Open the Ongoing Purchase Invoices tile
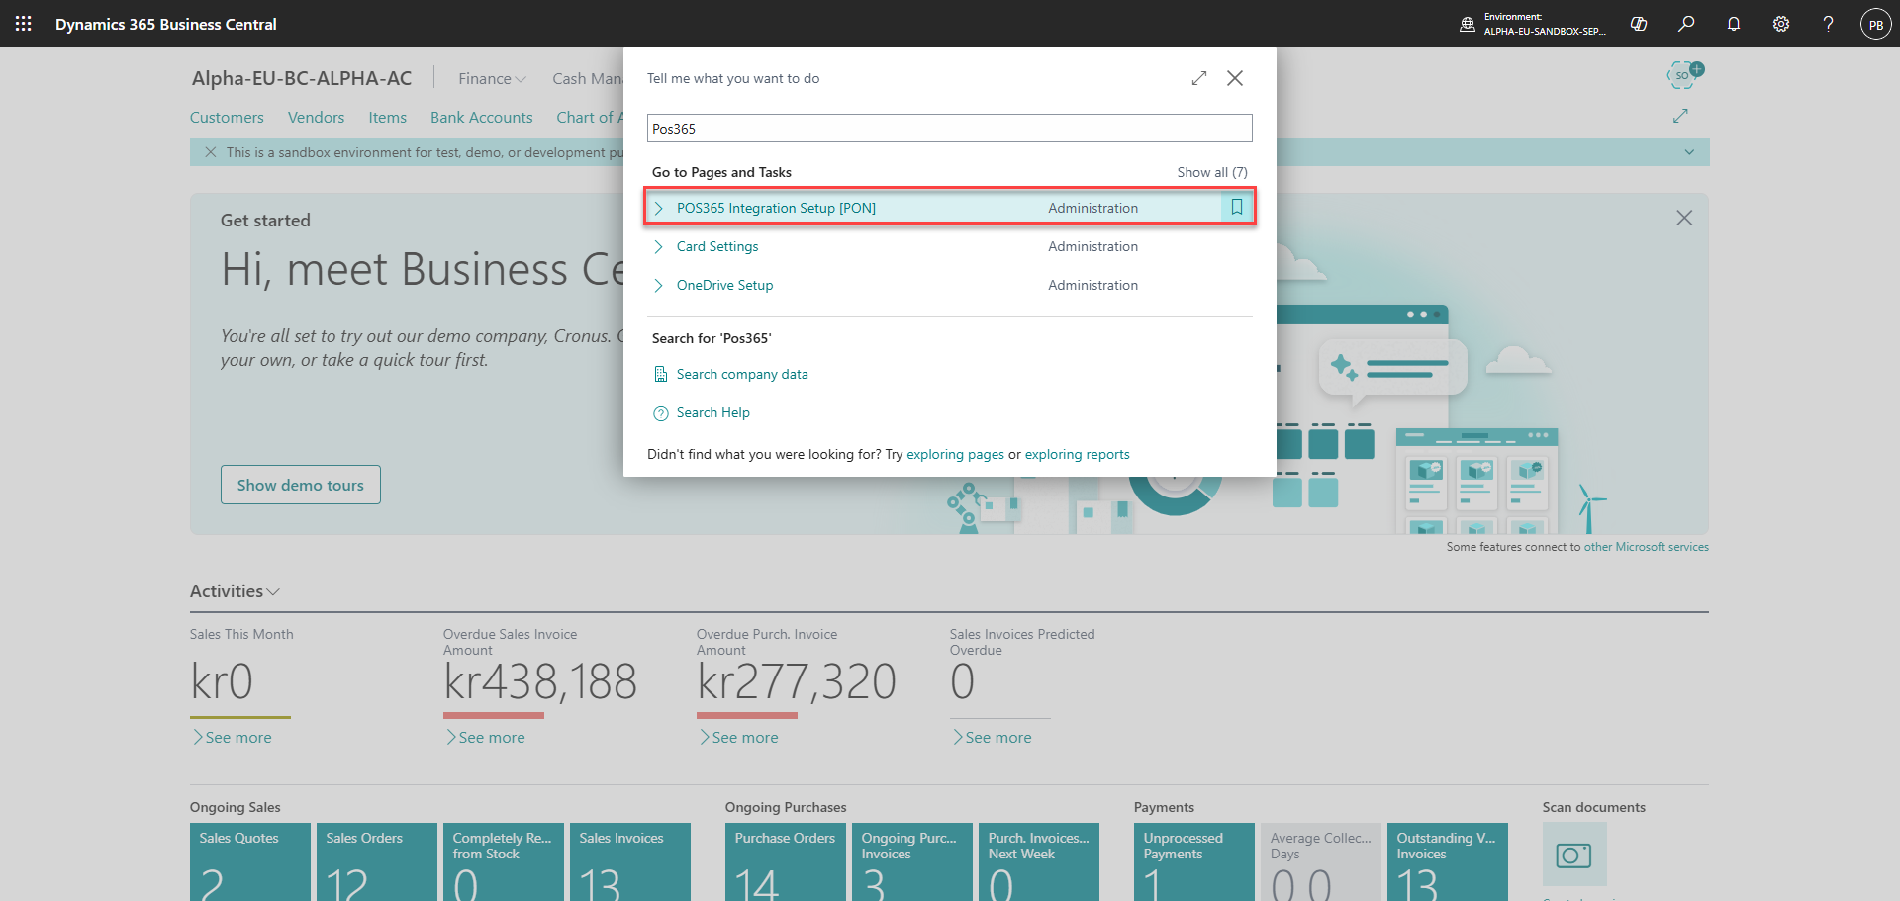Image resolution: width=1900 pixels, height=901 pixels. click(x=912, y=861)
